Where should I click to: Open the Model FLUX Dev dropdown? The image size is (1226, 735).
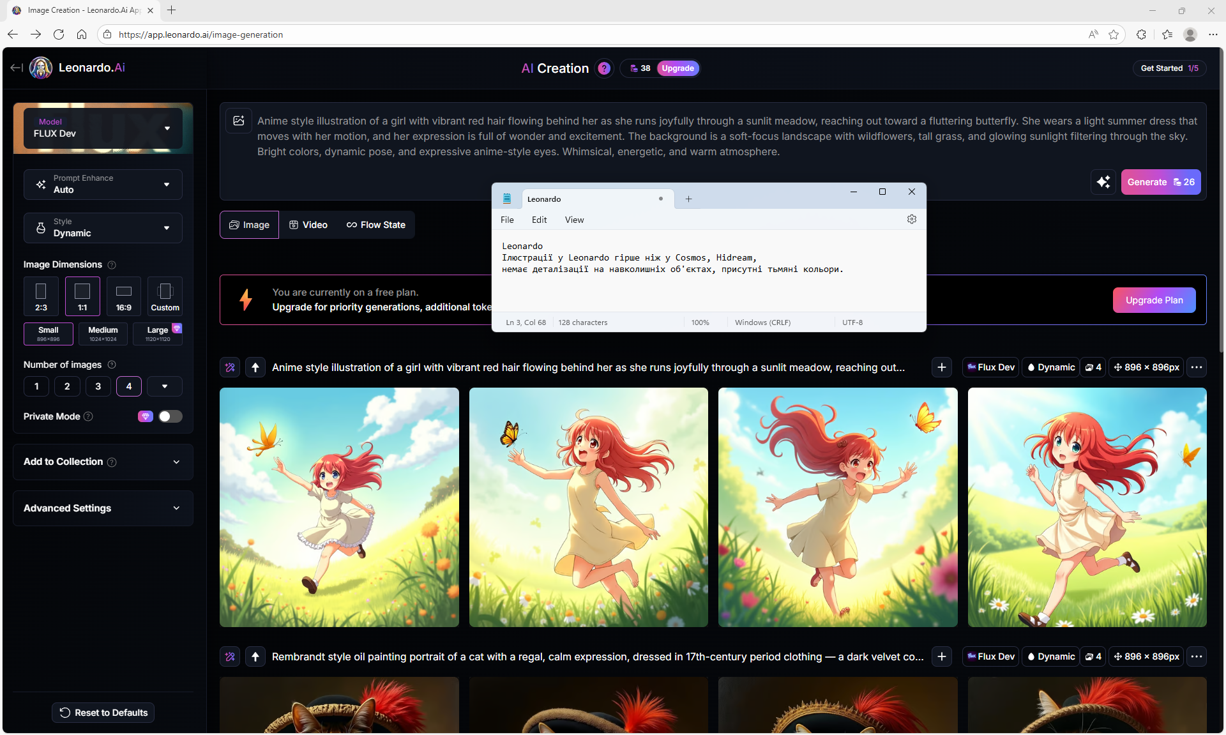click(103, 128)
